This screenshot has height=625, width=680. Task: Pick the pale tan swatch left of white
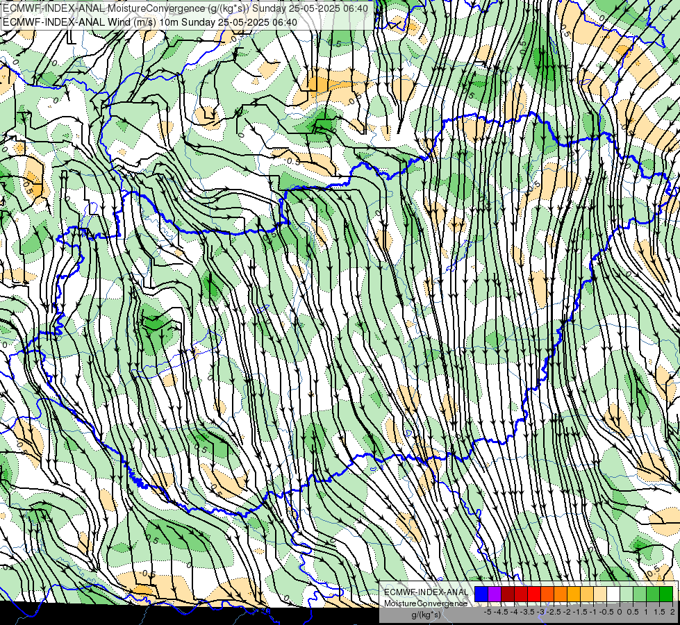tap(600, 594)
